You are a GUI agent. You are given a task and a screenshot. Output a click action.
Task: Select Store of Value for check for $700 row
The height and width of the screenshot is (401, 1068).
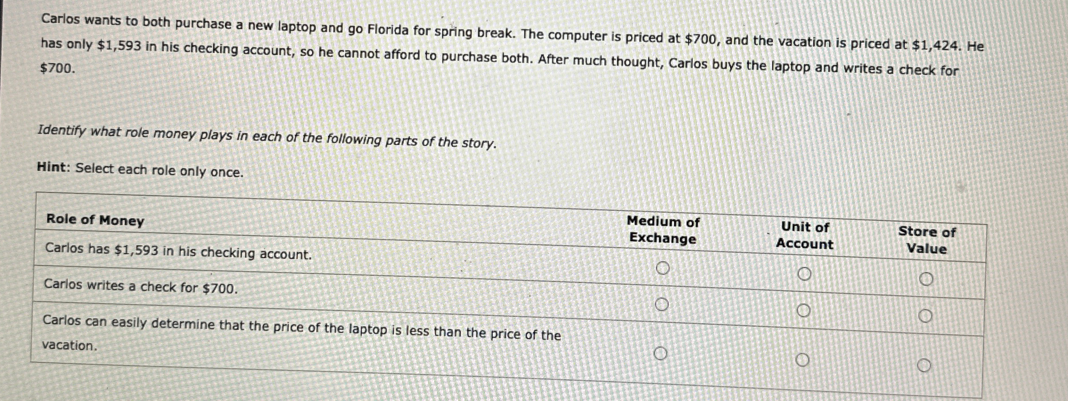tap(925, 315)
